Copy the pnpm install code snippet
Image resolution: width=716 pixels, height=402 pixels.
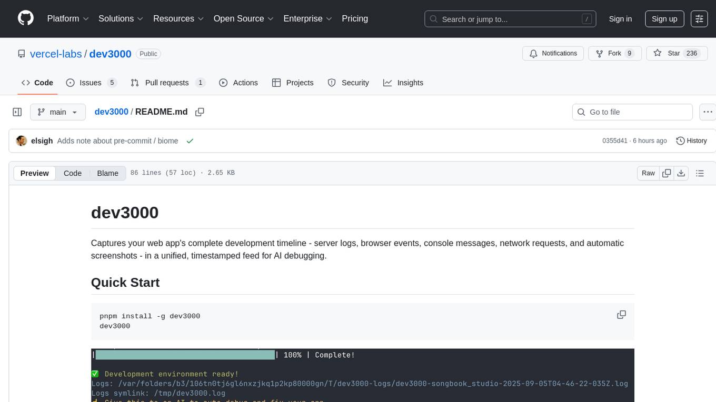(621, 315)
